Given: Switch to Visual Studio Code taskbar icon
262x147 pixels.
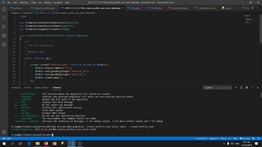Looking at the screenshot, I should click(71, 143).
